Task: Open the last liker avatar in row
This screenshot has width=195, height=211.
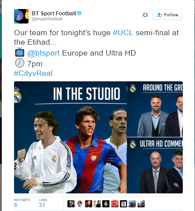Action: click(141, 204)
